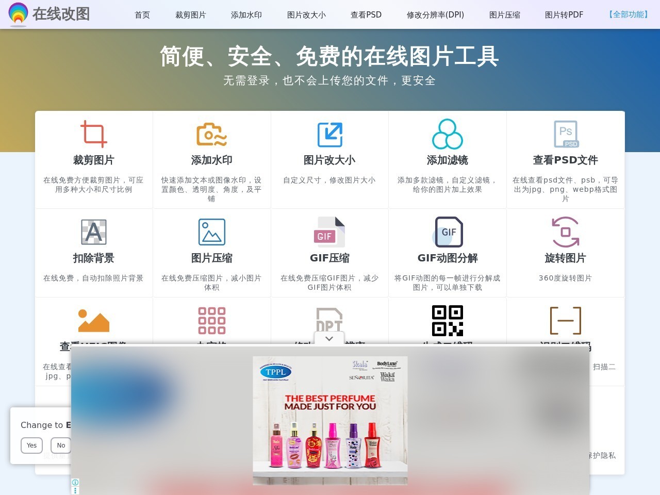
Task: Select 添加水印 in the top navigation
Action: click(x=246, y=15)
